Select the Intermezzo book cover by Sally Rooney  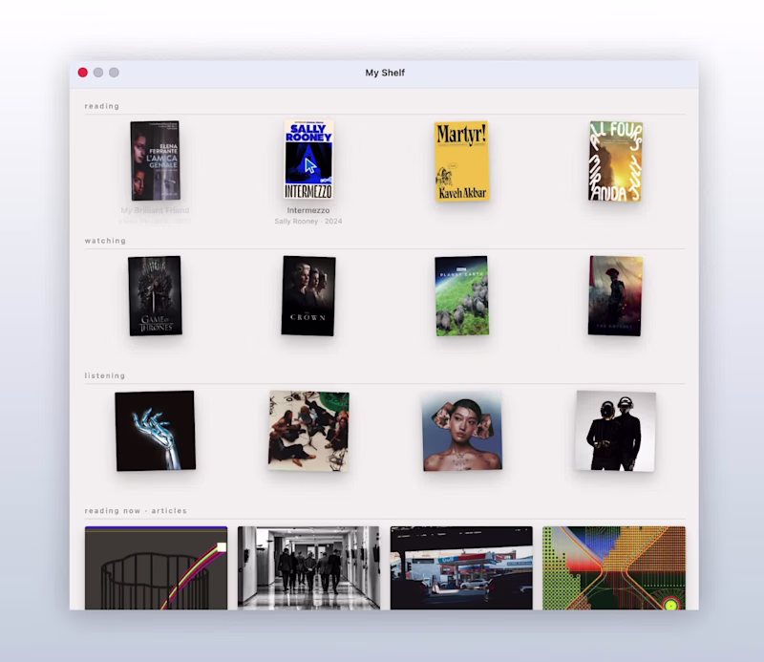point(308,160)
